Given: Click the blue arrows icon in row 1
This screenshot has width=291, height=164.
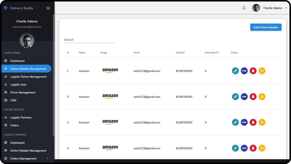Looking at the screenshot, I should click(244, 71).
